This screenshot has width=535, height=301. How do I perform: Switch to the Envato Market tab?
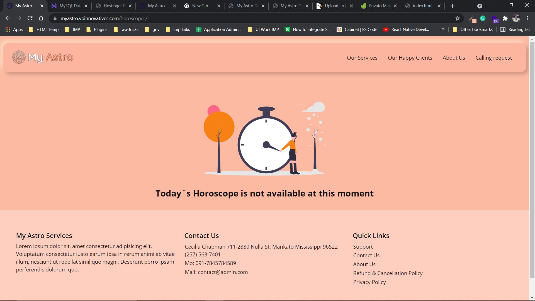pos(379,6)
